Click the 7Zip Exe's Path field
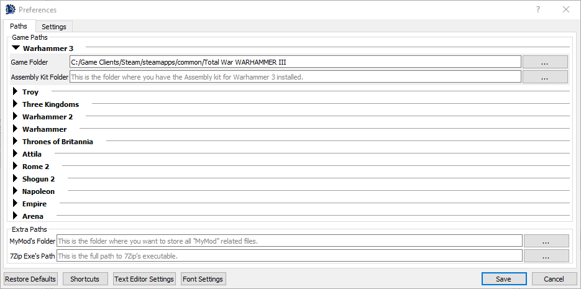The width and height of the screenshot is (581, 289). coord(290,255)
